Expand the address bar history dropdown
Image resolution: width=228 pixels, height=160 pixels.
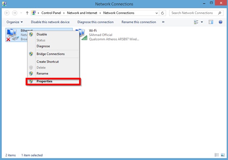(x=157, y=13)
